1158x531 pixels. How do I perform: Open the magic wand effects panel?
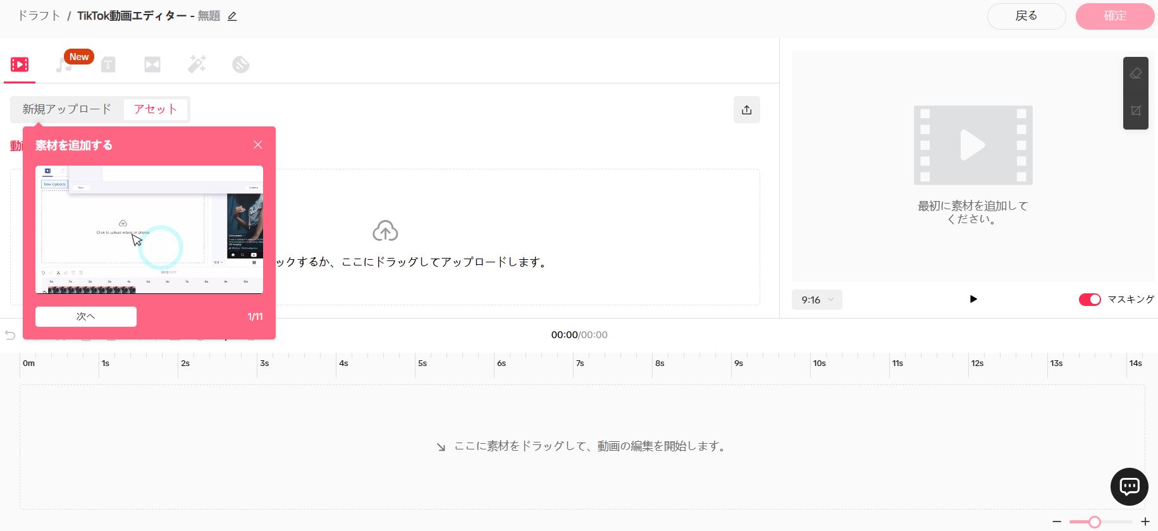click(x=197, y=64)
